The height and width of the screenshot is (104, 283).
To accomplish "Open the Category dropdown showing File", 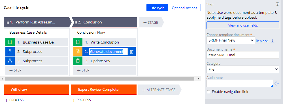I will 243,69.
